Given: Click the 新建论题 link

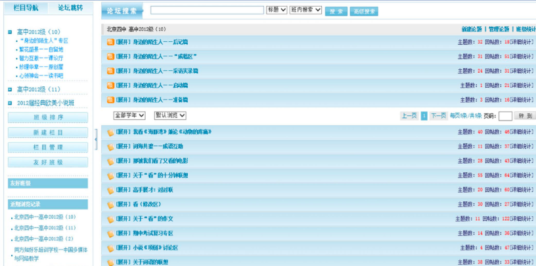Looking at the screenshot, I should (471, 29).
